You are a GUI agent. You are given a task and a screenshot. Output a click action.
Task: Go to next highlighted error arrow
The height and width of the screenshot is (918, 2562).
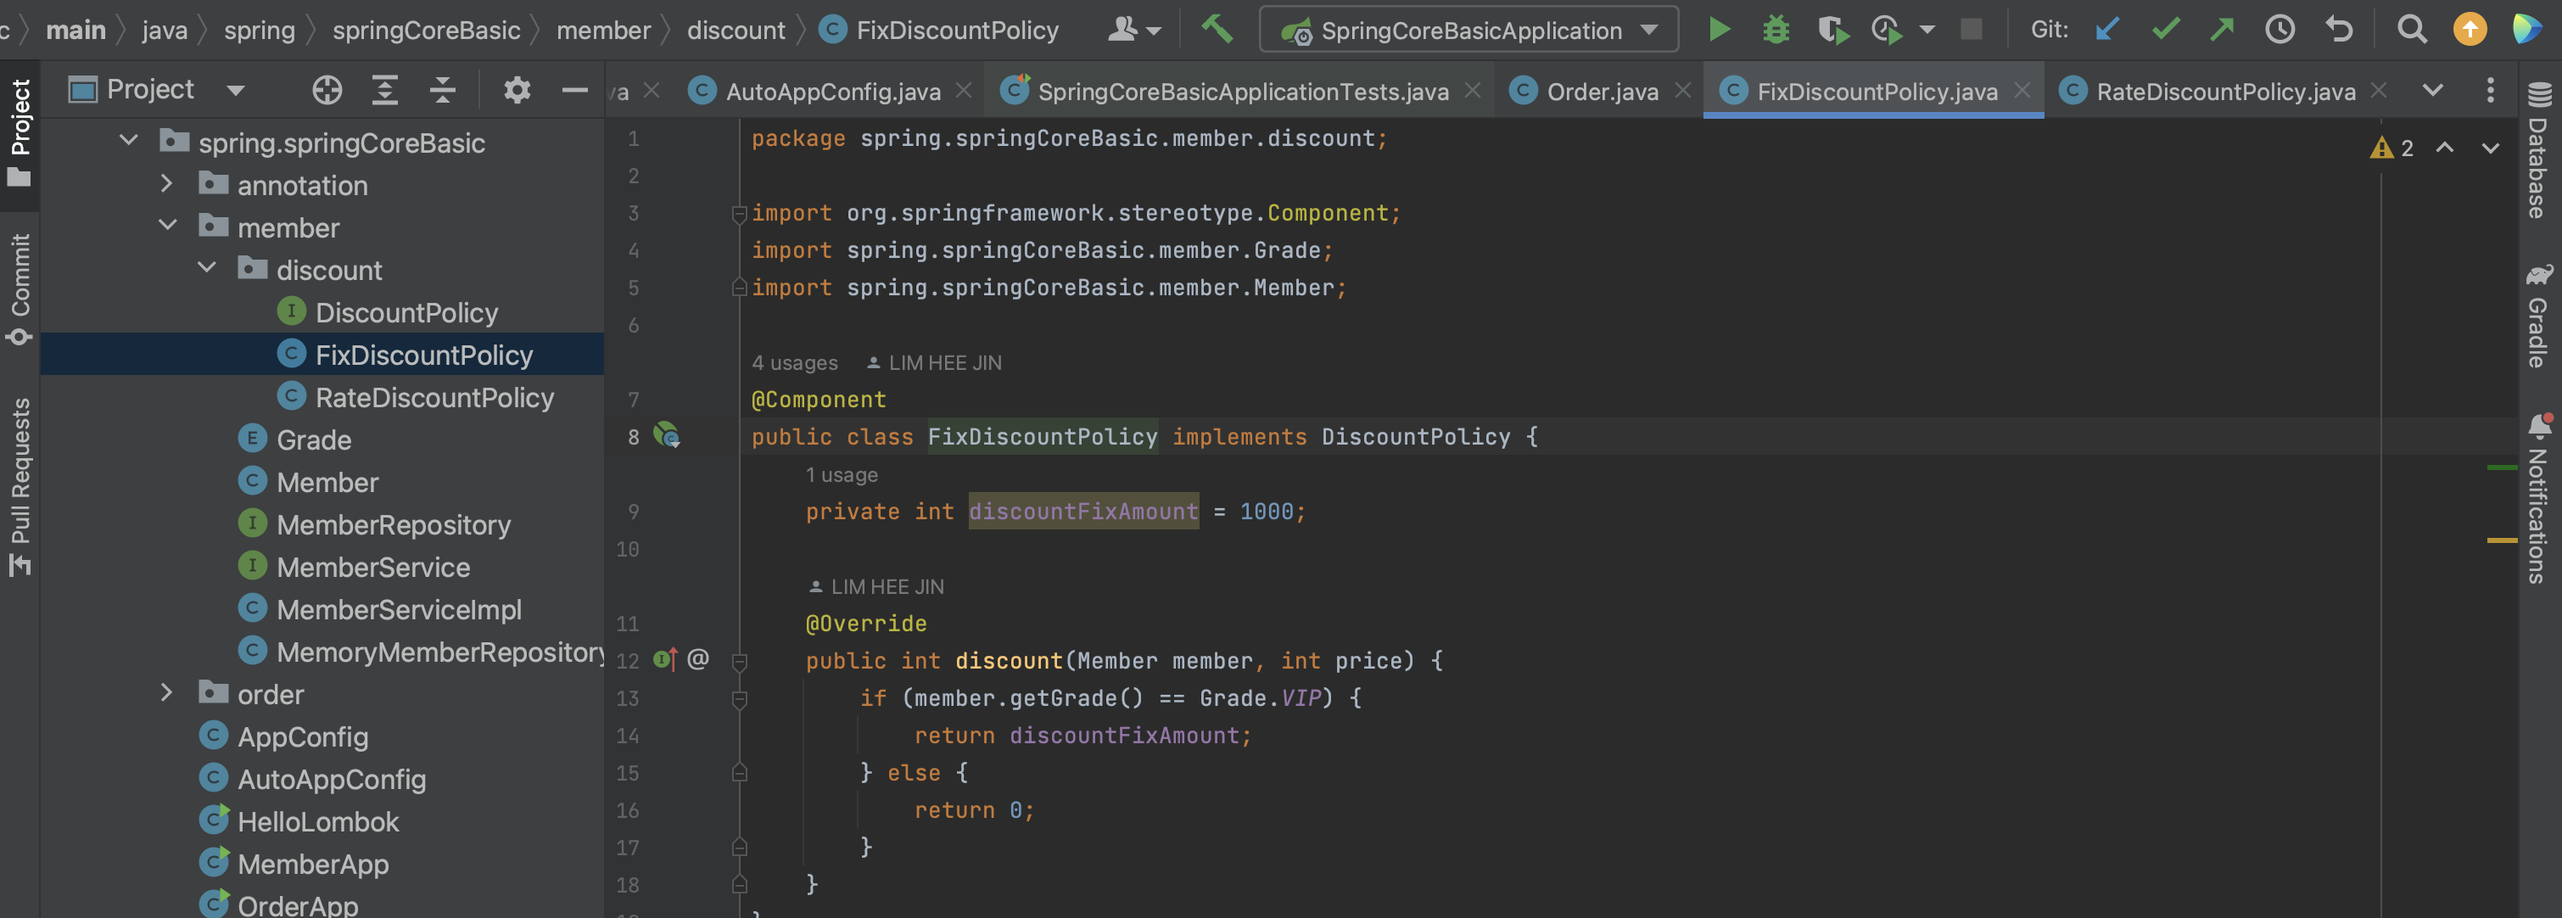tap(2489, 148)
